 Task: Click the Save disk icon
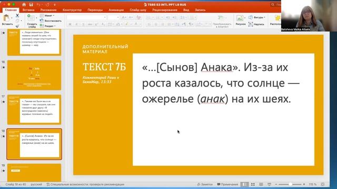(31, 5)
